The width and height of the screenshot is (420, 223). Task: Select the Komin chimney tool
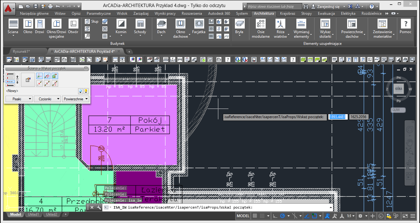point(121,27)
